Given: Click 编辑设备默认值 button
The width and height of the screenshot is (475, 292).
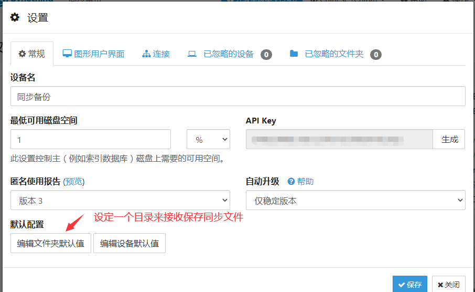Looking at the screenshot, I should [x=129, y=244].
